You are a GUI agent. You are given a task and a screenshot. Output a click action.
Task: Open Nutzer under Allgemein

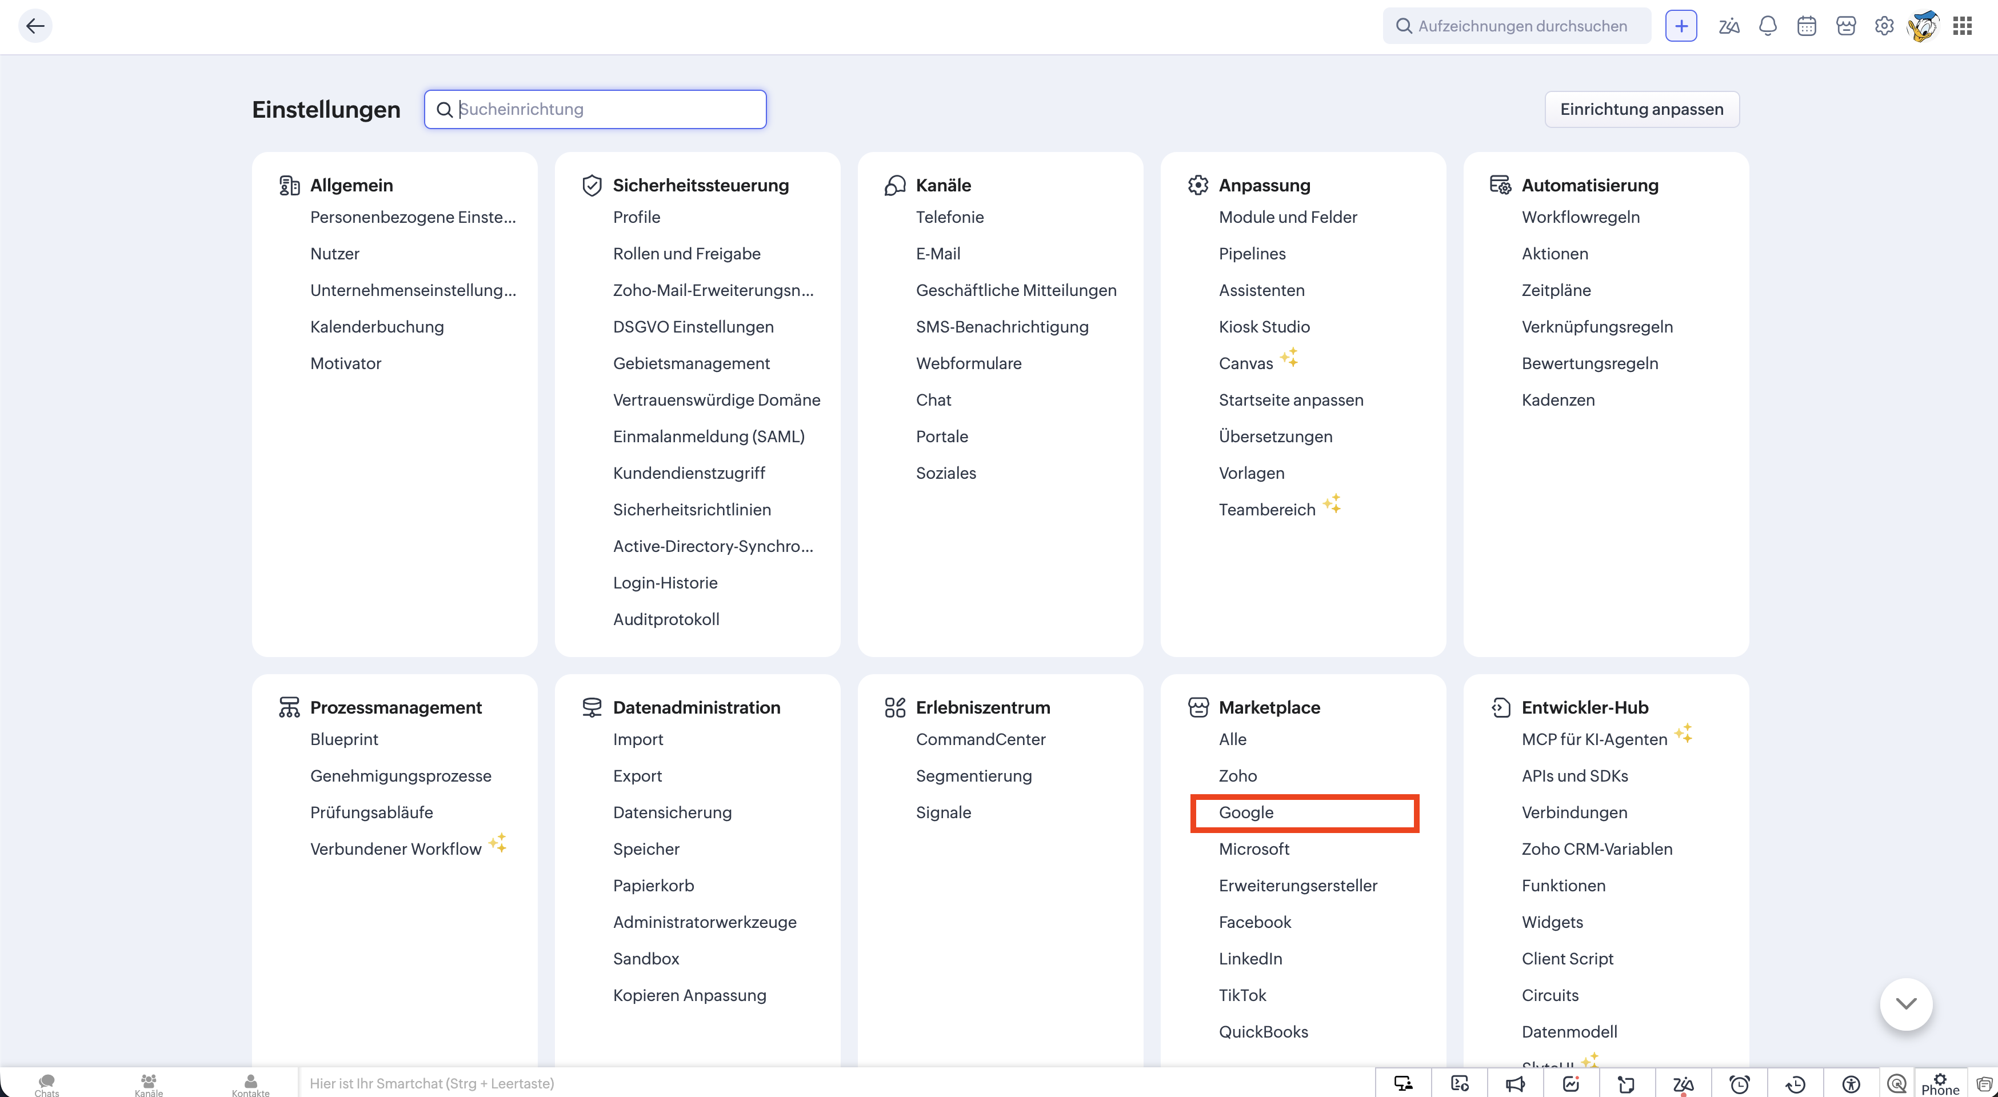tap(334, 254)
